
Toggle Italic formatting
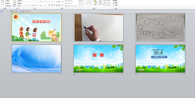point(28,5)
